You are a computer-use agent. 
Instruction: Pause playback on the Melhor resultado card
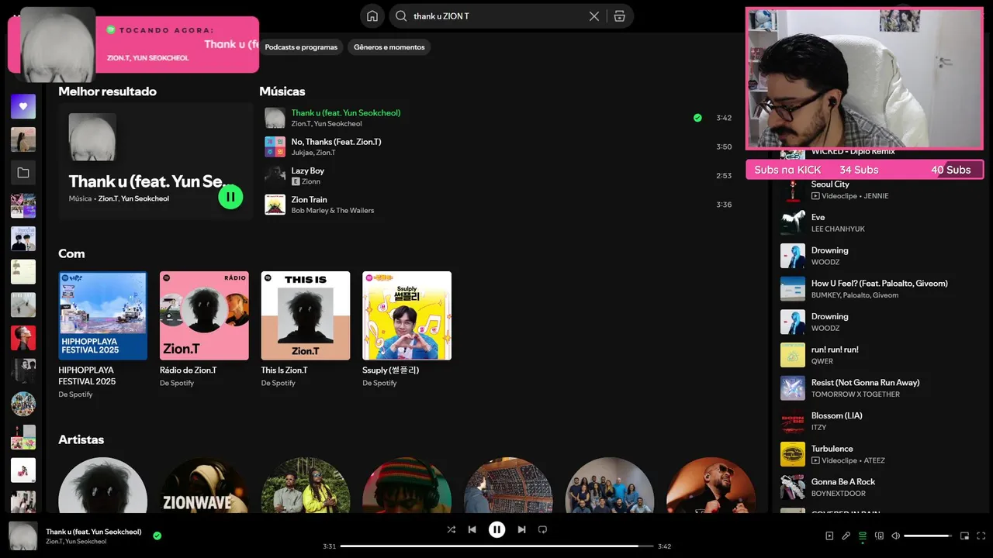tap(230, 197)
